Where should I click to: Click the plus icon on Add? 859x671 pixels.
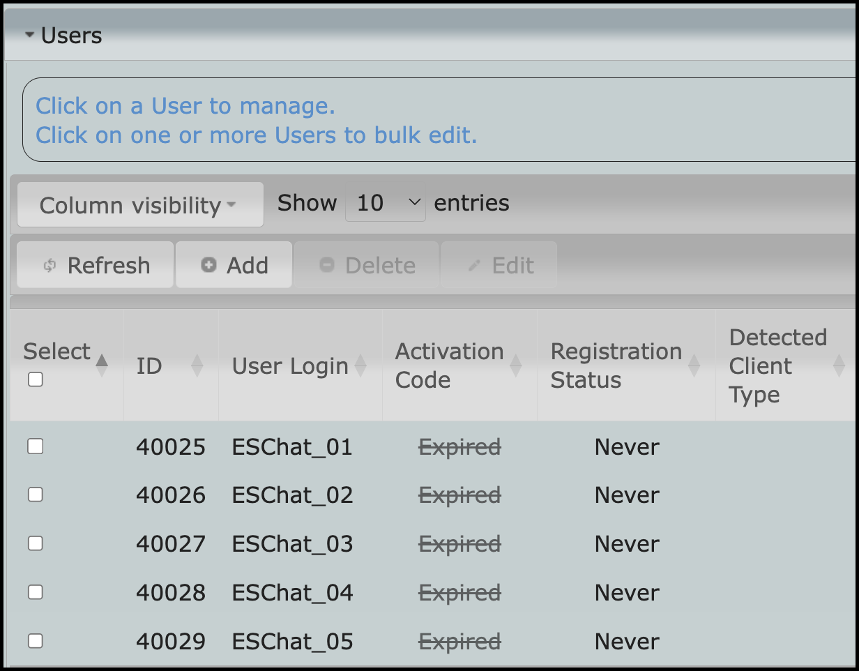coord(208,265)
